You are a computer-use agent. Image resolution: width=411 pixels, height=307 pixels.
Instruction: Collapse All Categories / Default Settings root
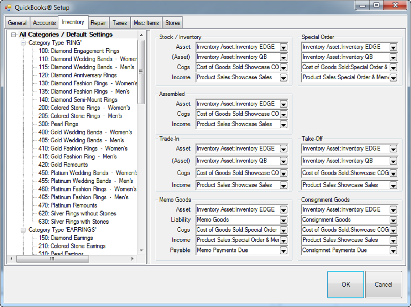click(x=14, y=35)
